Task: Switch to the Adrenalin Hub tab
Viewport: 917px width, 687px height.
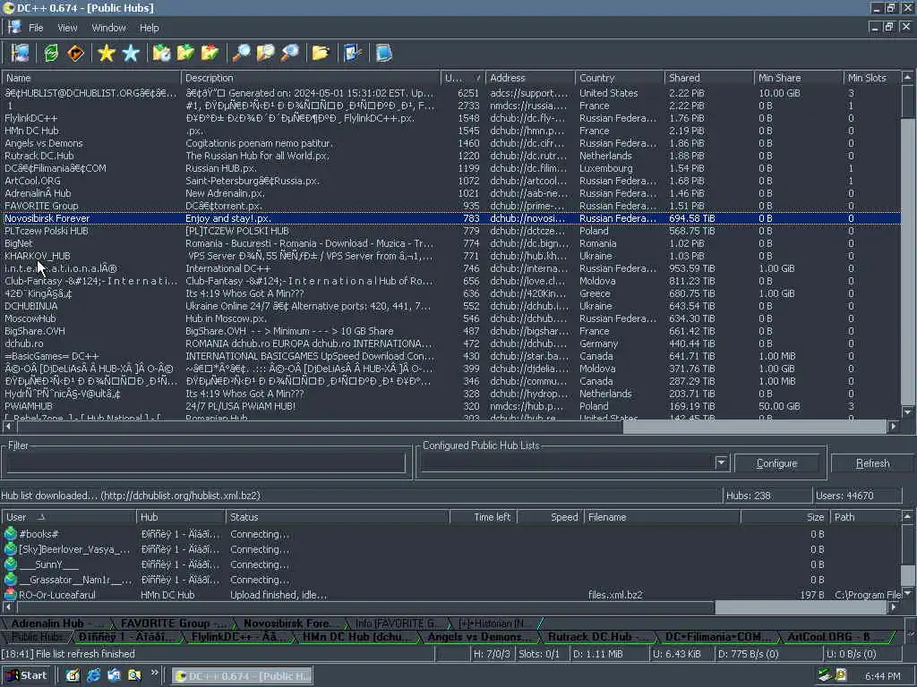Action: 56,623
